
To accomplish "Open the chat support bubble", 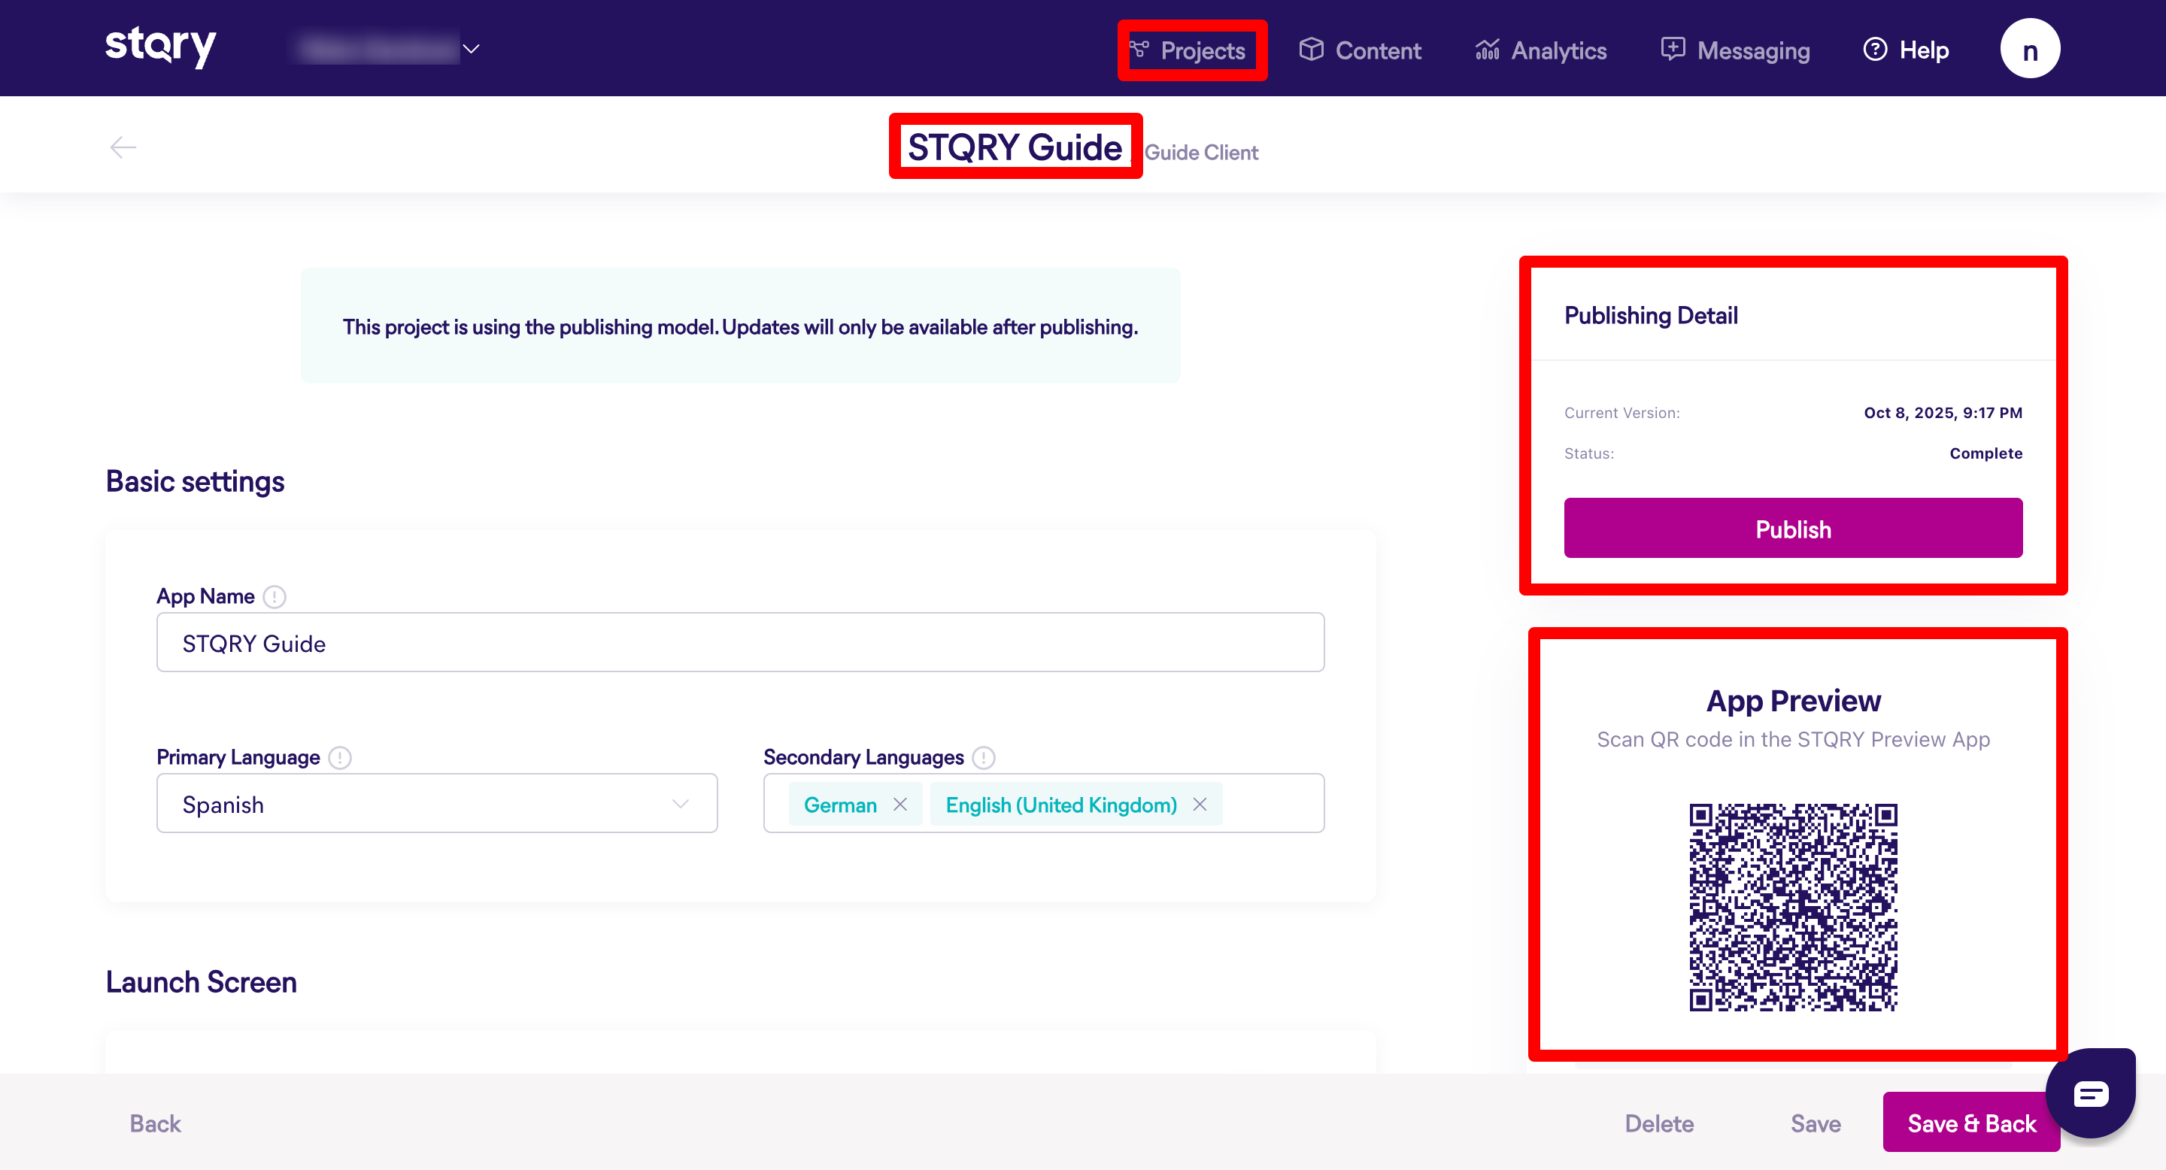I will (2090, 1093).
